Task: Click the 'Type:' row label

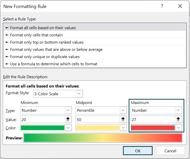Action: pos(10,111)
